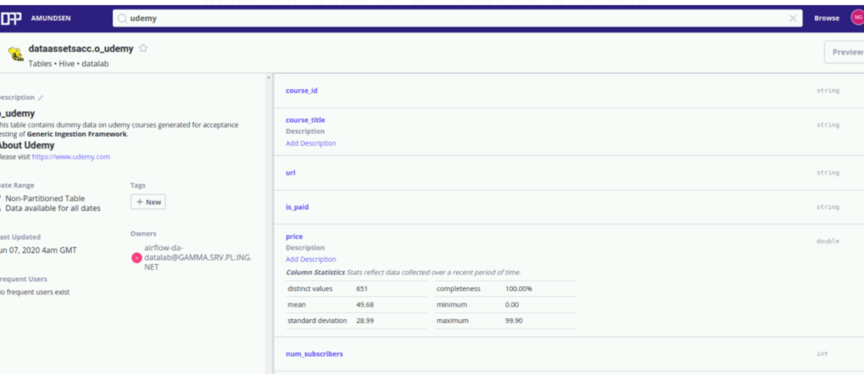Image resolution: width=864 pixels, height=374 pixels.
Task: Click the About Udemy heading
Action: 27,145
